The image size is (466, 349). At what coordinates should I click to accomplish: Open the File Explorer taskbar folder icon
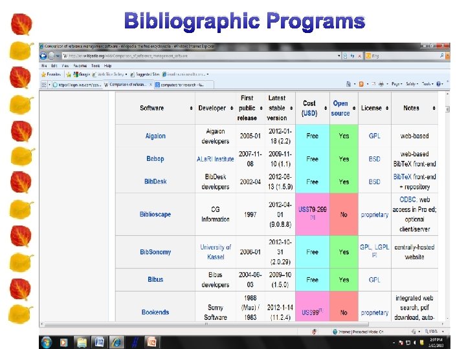pos(82,343)
